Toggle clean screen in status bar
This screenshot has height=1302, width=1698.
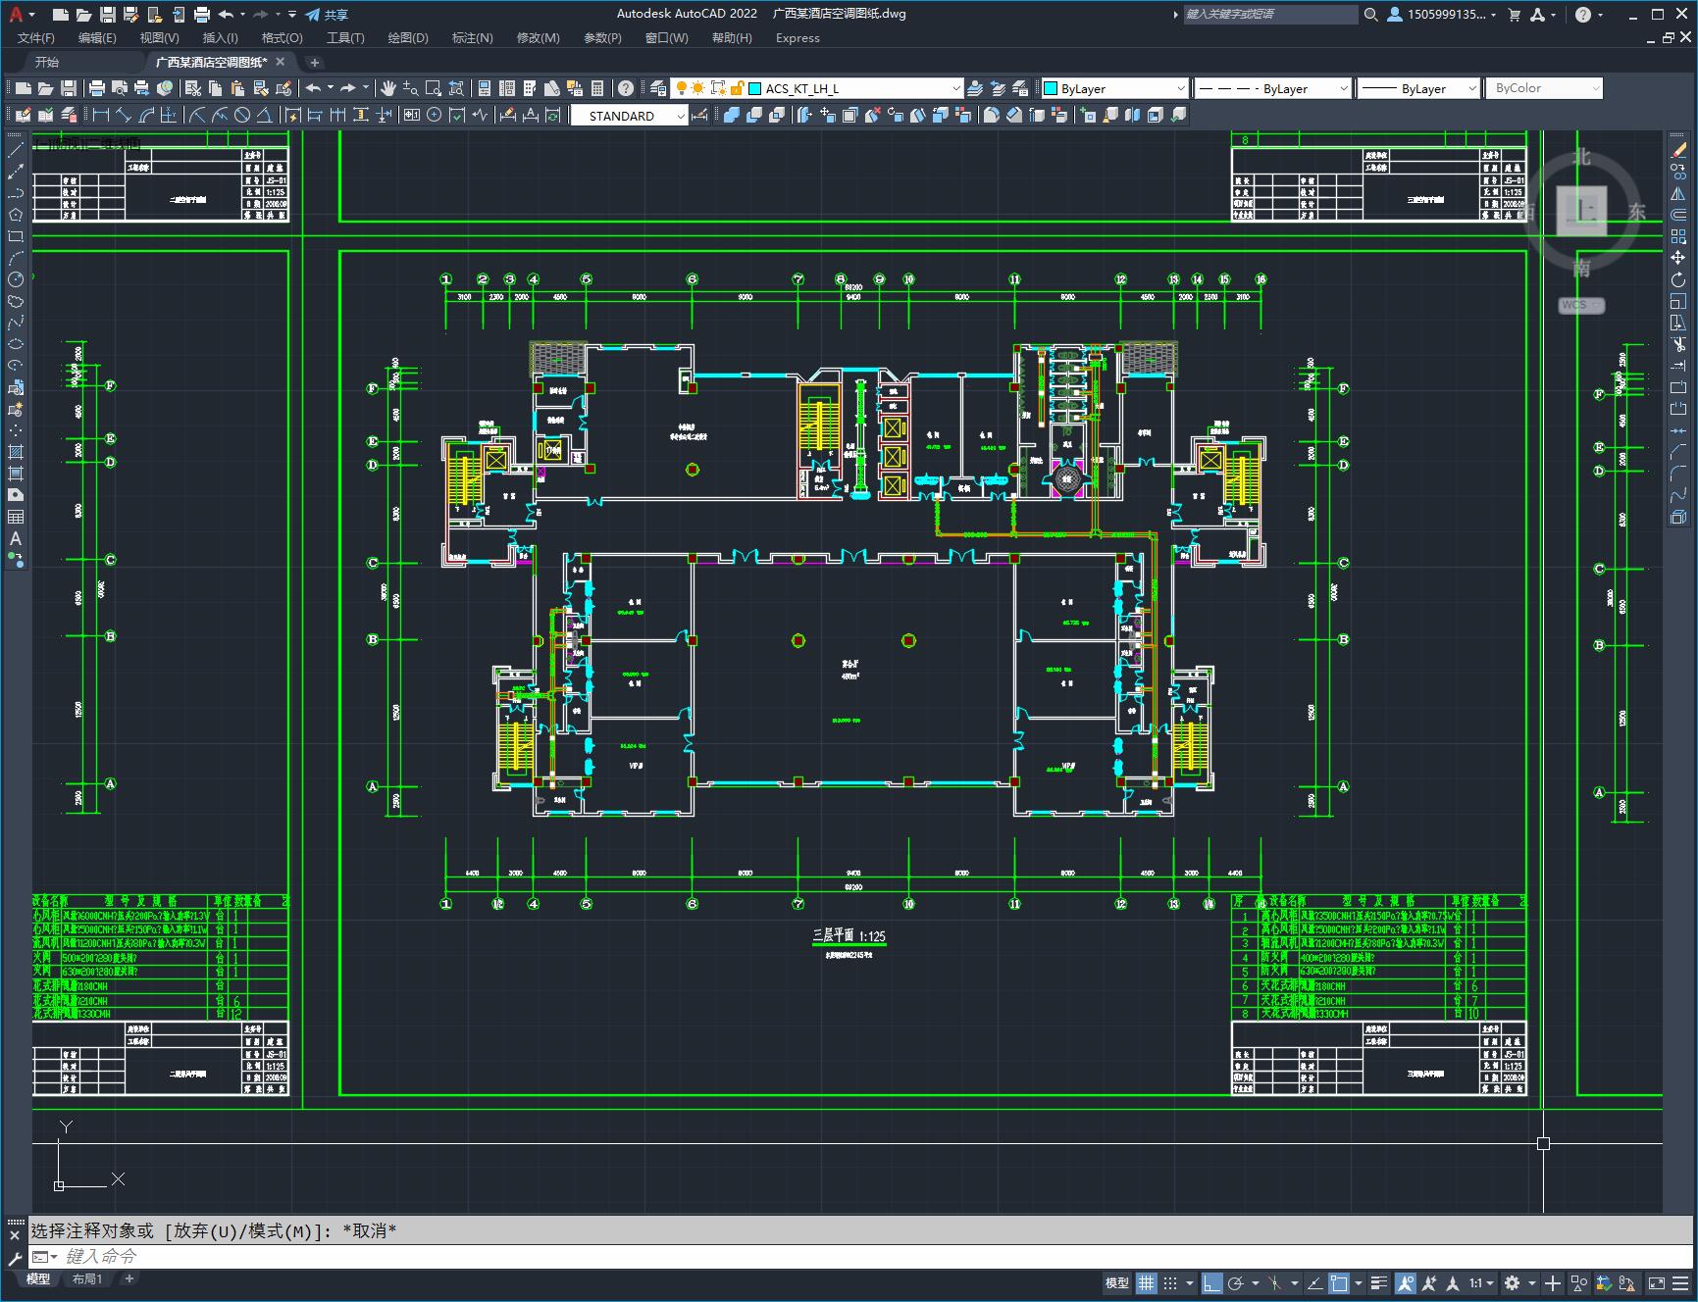[x=1656, y=1282]
